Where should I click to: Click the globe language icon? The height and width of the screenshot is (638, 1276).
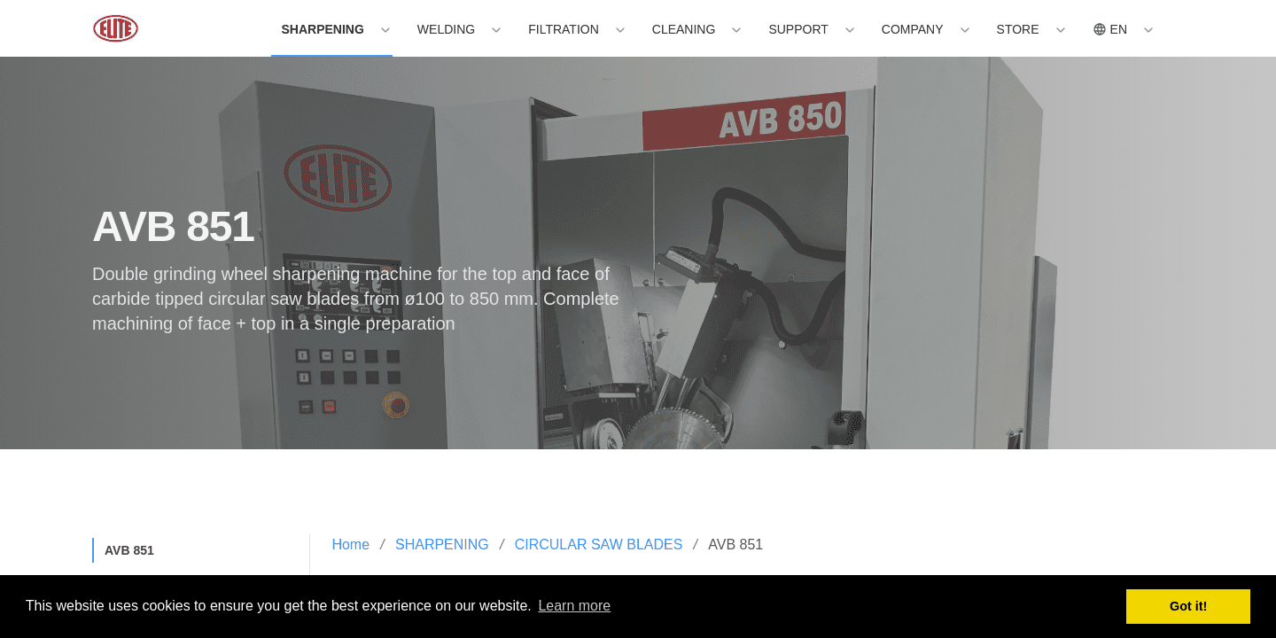pyautogui.click(x=1098, y=29)
